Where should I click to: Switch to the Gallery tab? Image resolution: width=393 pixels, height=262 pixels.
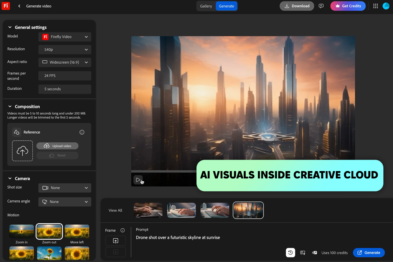coord(206,6)
